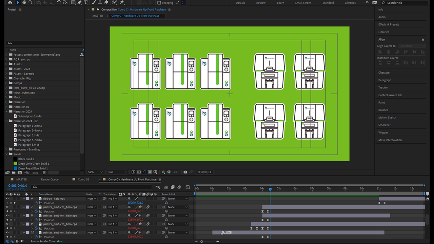Switch to the Small Screen workspace
434x244 pixels.
303,3
